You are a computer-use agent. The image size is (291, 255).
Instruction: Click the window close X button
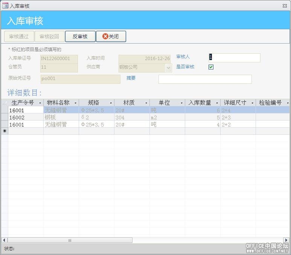(285, 6)
